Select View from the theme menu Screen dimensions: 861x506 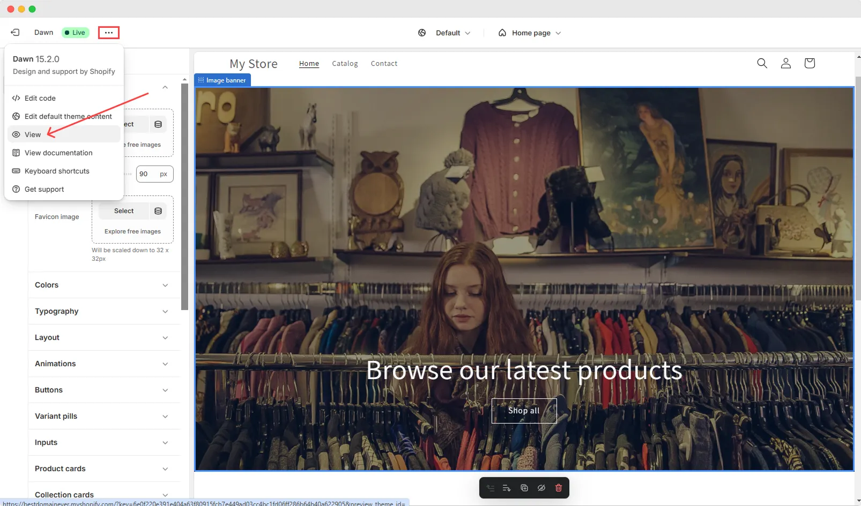(33, 134)
